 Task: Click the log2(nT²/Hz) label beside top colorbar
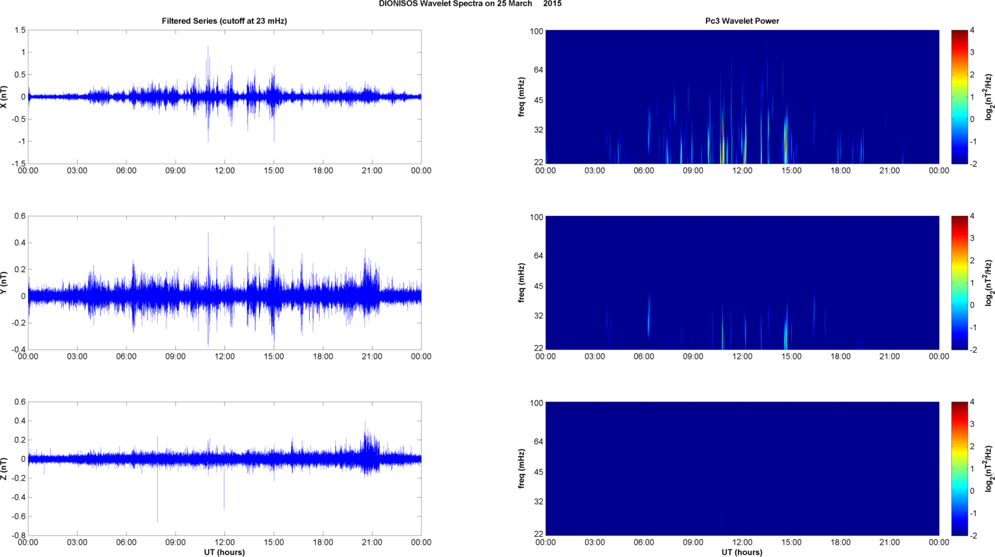[x=989, y=97]
